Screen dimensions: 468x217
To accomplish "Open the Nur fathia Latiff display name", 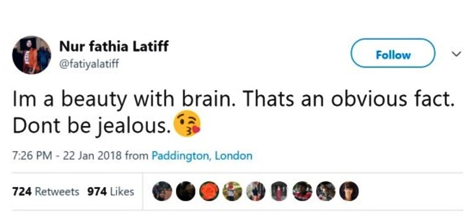I will (x=114, y=46).
